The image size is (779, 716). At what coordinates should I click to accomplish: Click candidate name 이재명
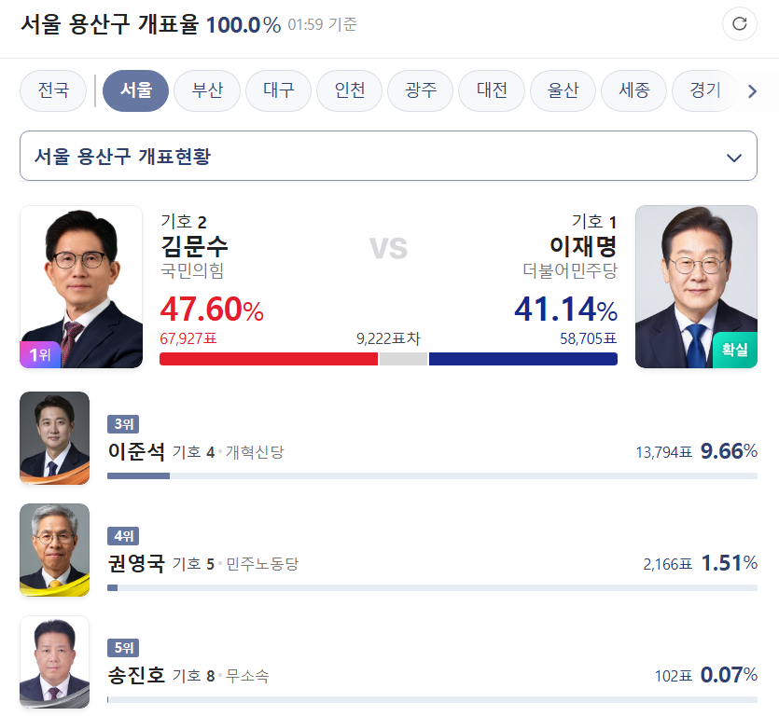point(583,246)
